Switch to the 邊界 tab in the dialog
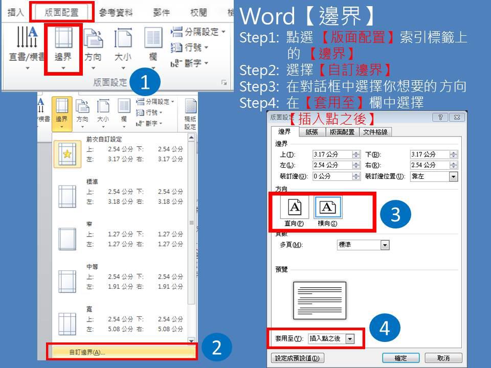 tap(285, 131)
